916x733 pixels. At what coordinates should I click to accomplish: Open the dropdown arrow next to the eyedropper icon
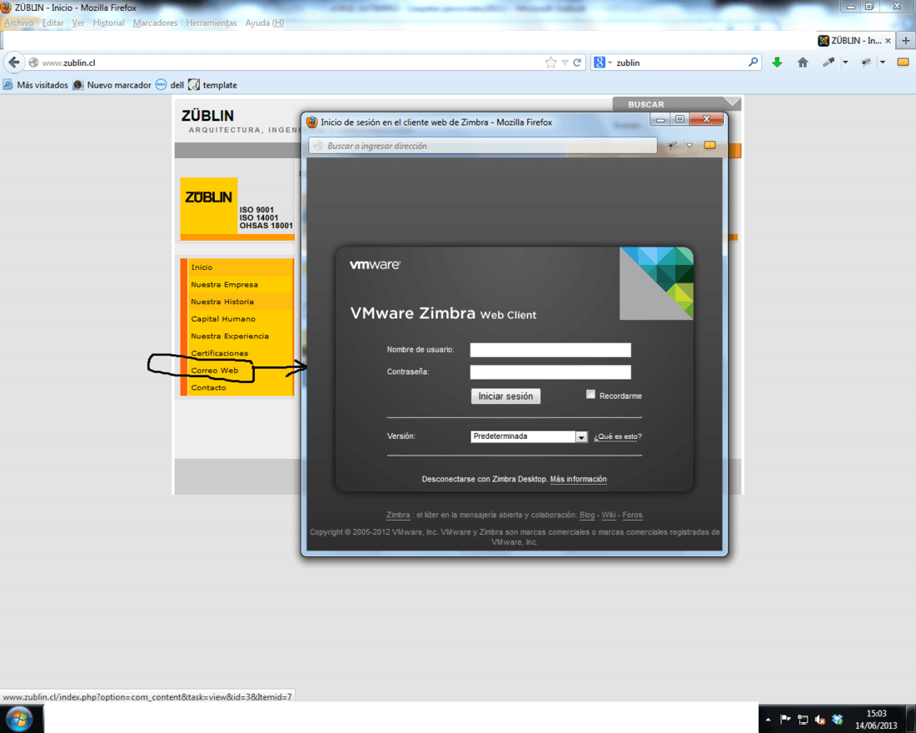click(845, 62)
